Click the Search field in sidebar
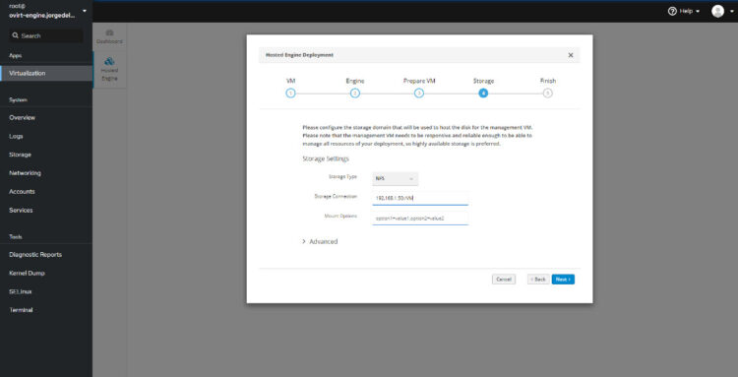 click(46, 35)
